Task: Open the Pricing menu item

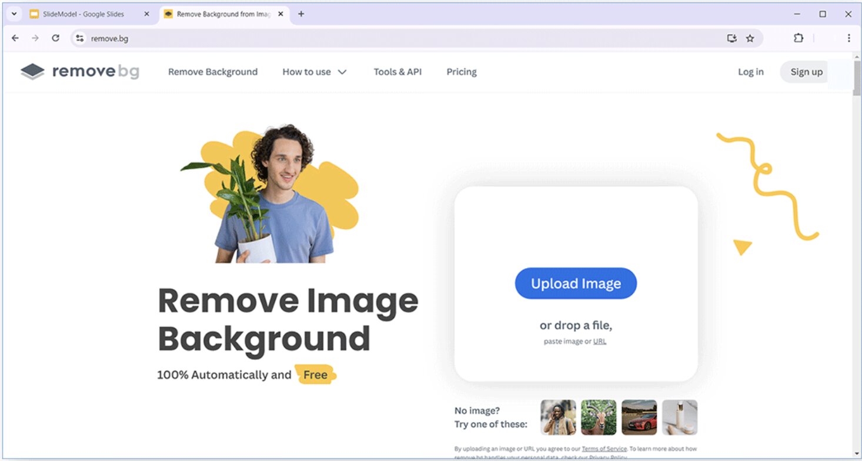Action: coord(462,72)
